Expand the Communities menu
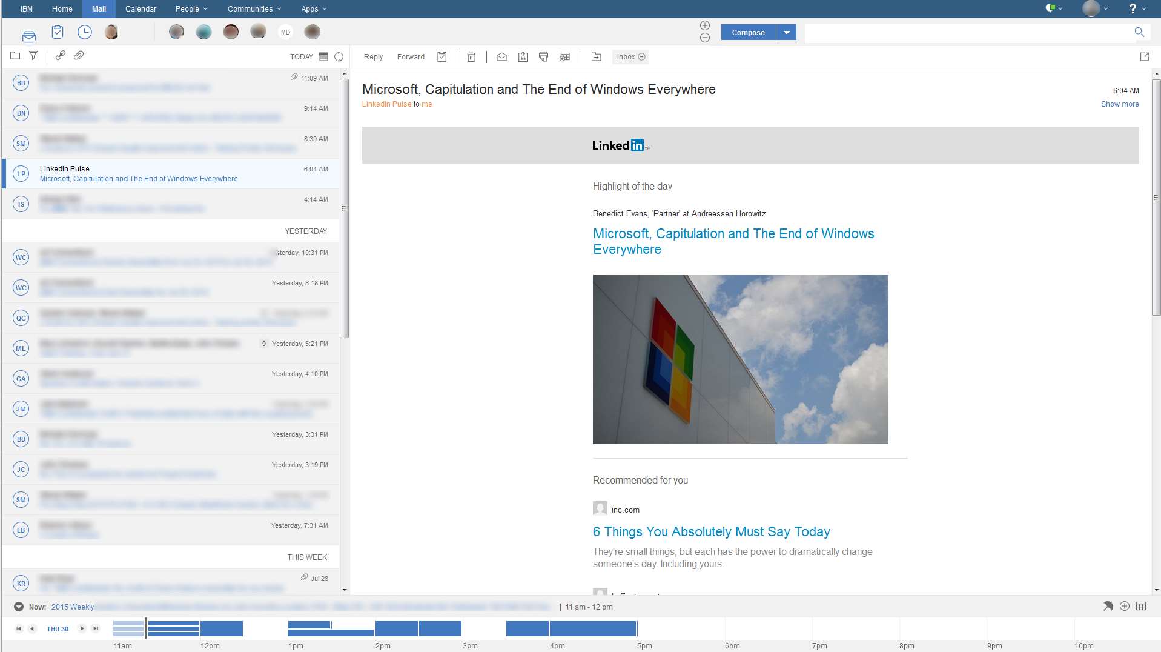Viewport: 1161px width, 652px height. pos(254,9)
